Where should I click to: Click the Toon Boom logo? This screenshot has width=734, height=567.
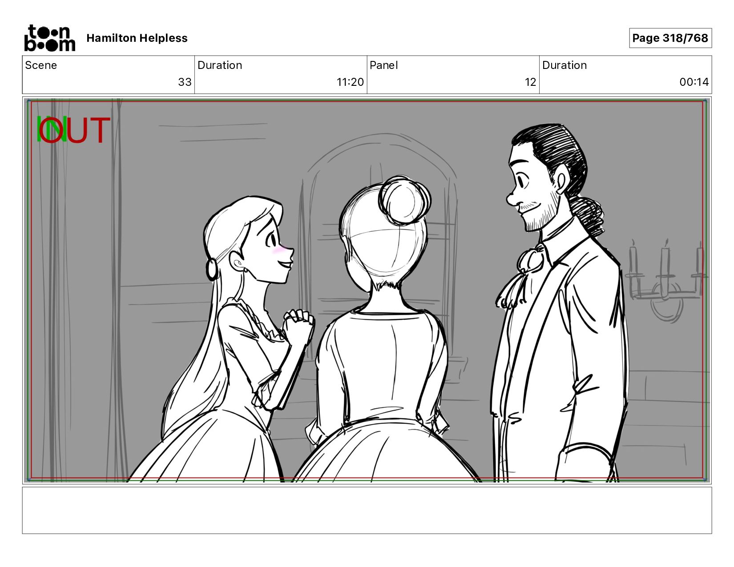pyautogui.click(x=49, y=38)
